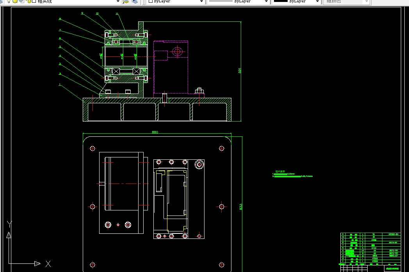The image size is (409, 272).
Task: Select the hex nut on base plate top
Action: point(199,91)
